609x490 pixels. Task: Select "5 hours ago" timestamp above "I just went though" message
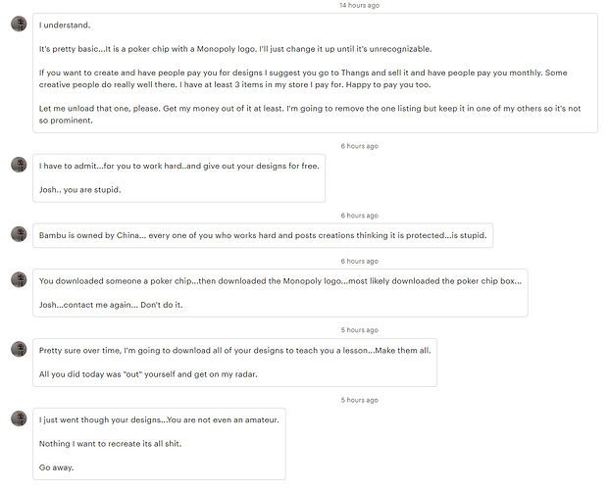(359, 400)
